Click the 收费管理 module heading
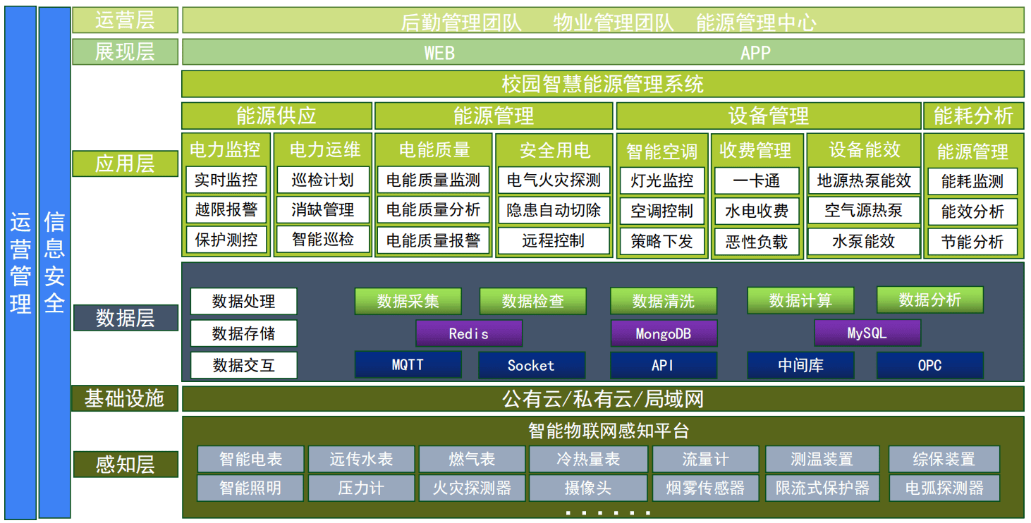Viewport: 1031px width, 523px height. pyautogui.click(x=755, y=150)
